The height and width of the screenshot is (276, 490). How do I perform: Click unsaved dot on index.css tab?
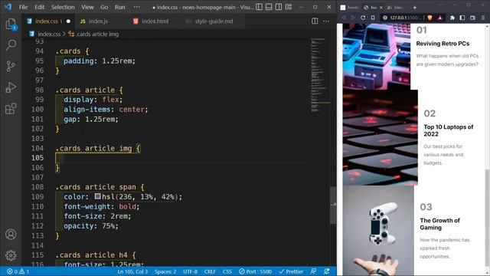[68, 21]
